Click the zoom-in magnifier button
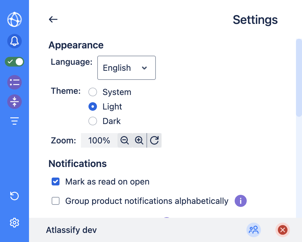 tap(139, 140)
